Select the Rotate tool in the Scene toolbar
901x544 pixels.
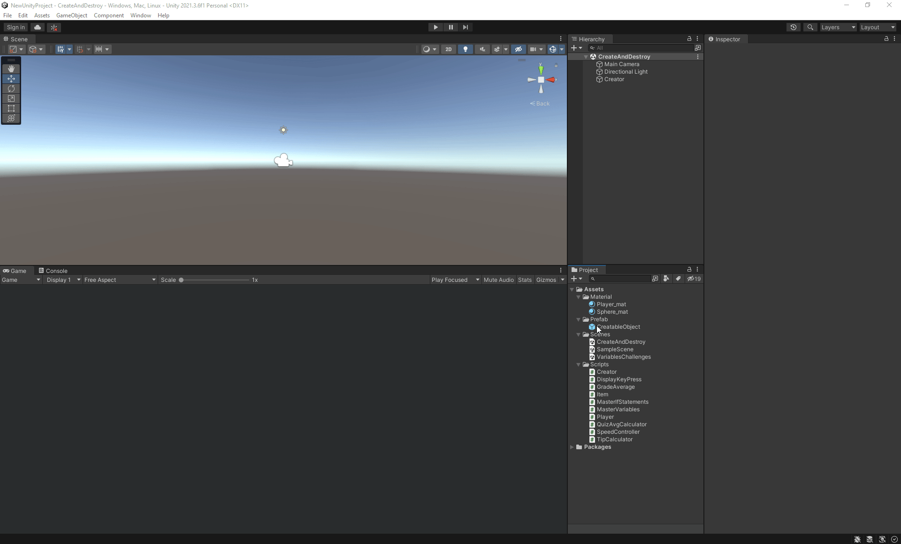click(x=11, y=89)
